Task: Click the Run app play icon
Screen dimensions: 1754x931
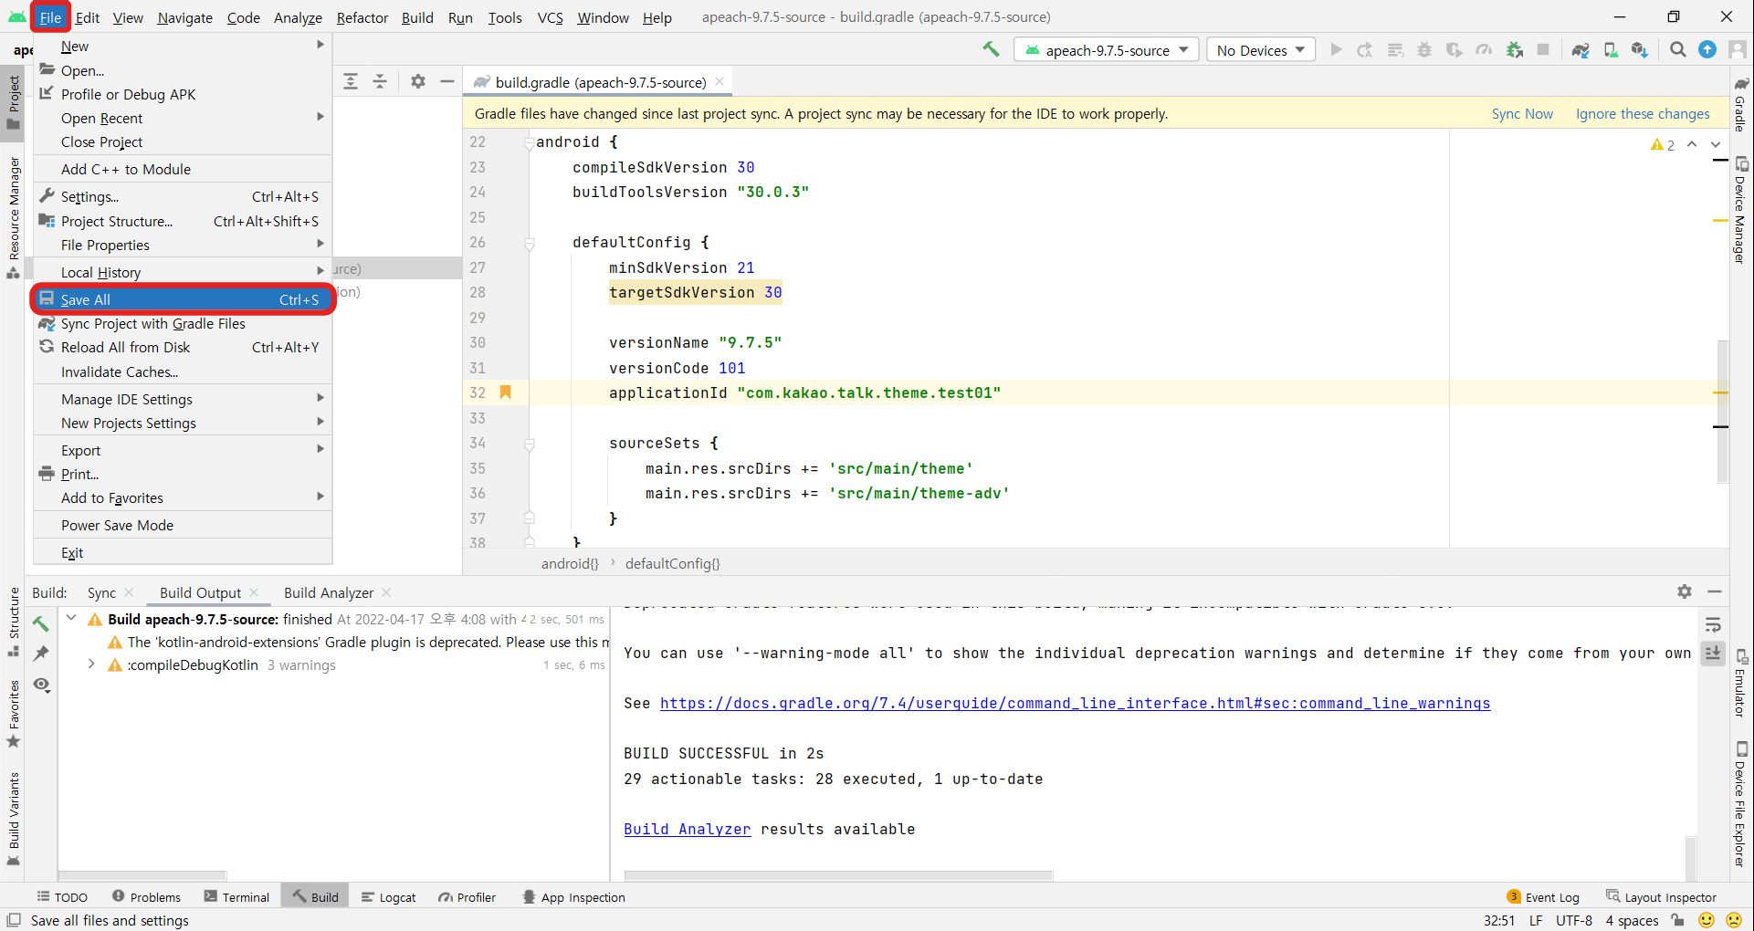Action: (x=1336, y=50)
